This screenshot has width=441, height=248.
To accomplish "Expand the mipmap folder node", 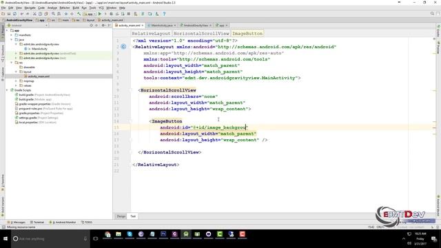I will pyautogui.click(x=16, y=81).
